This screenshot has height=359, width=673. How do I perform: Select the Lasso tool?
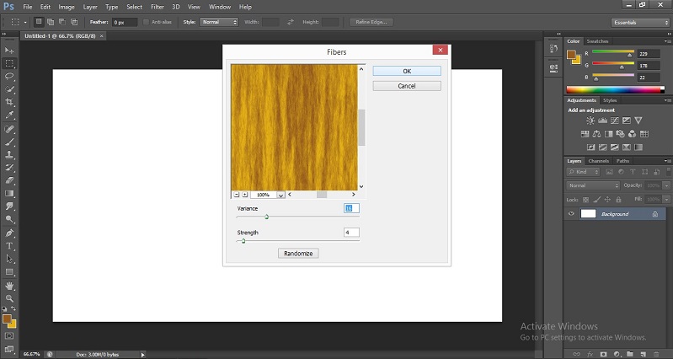coord(10,76)
